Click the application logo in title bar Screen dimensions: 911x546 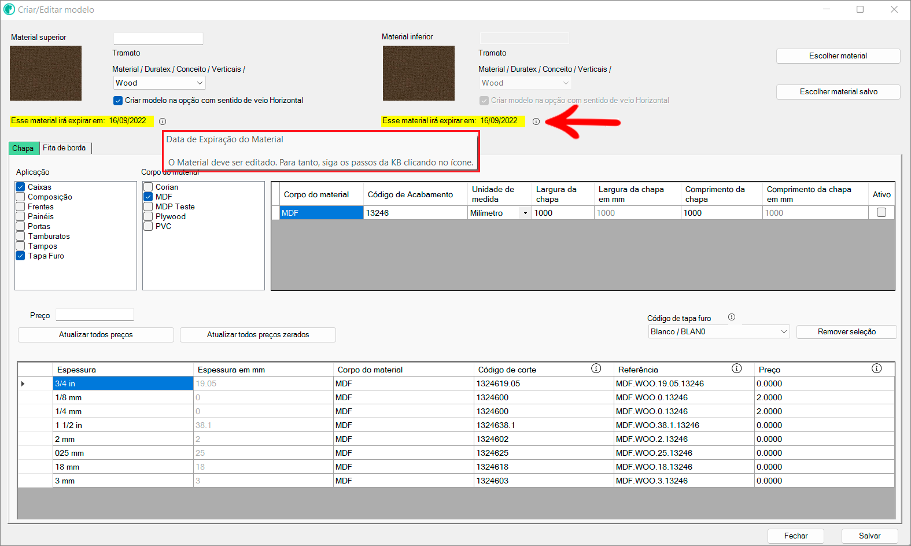click(x=9, y=9)
